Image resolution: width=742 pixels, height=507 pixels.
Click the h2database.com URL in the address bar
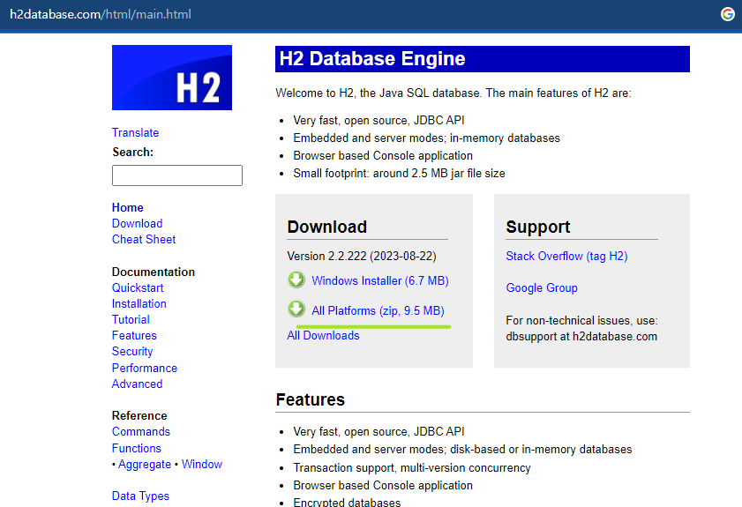101,14
